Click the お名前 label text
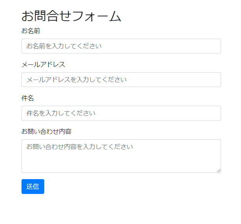Image resolution: width=241 pixels, height=224 pixels. click(x=31, y=31)
